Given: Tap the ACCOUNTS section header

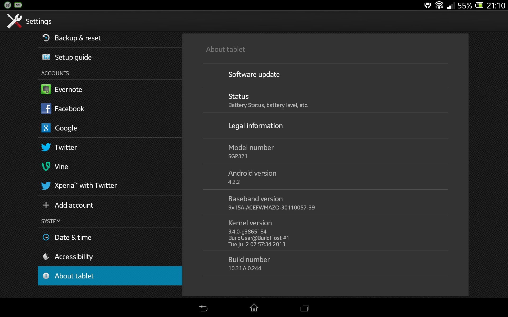Looking at the screenshot, I should click(x=55, y=73).
